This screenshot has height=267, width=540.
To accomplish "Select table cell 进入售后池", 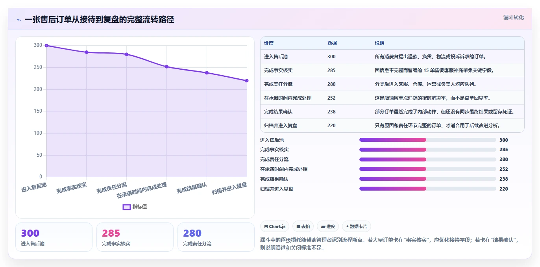I will [x=276, y=57].
